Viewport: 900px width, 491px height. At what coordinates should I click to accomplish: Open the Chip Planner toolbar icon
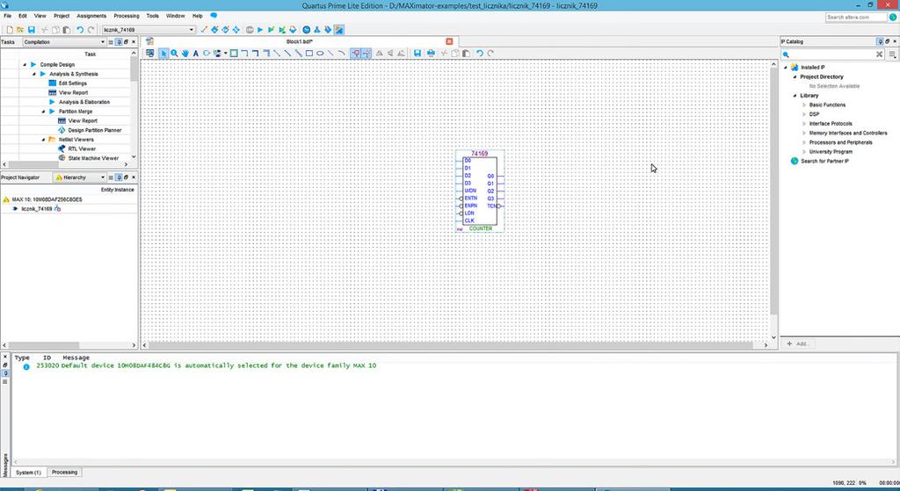[236, 30]
